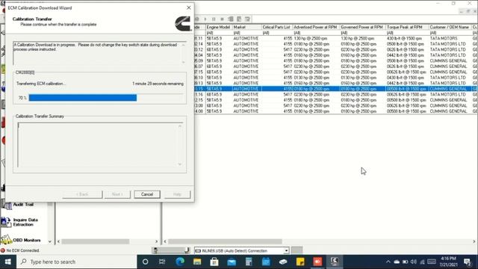Open Task View on taskbar

pyautogui.click(x=162, y=262)
